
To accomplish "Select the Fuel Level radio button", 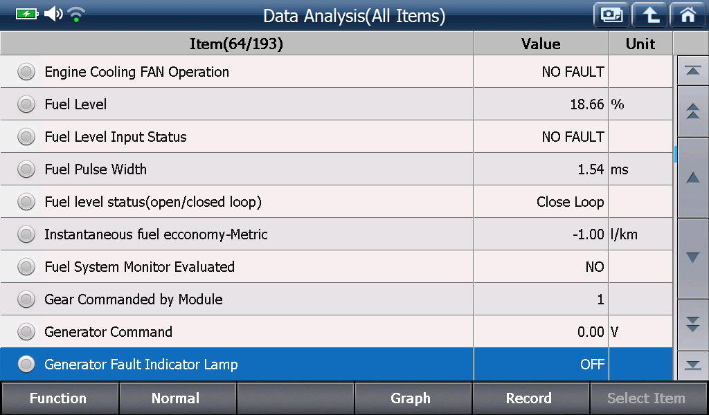I will 26,104.
